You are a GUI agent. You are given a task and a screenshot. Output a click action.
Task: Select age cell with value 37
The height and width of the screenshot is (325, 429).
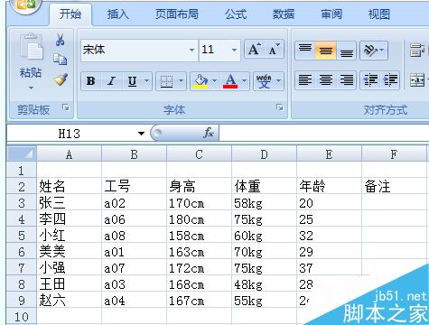pyautogui.click(x=330, y=268)
